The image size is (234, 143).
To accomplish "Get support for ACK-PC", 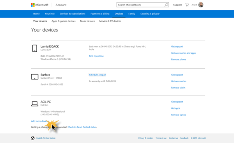I will coord(177,102).
